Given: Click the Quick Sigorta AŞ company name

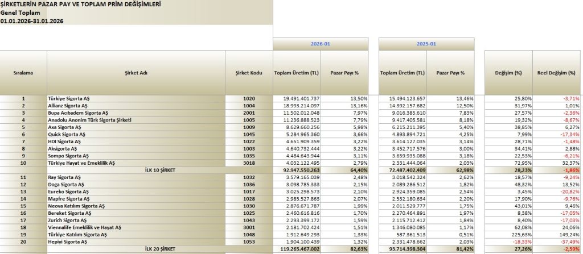Looking at the screenshot, I should pyautogui.click(x=67, y=134).
